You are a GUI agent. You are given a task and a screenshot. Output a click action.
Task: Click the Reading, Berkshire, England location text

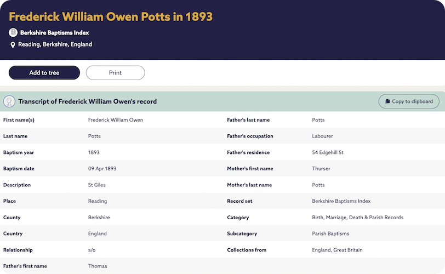point(55,44)
